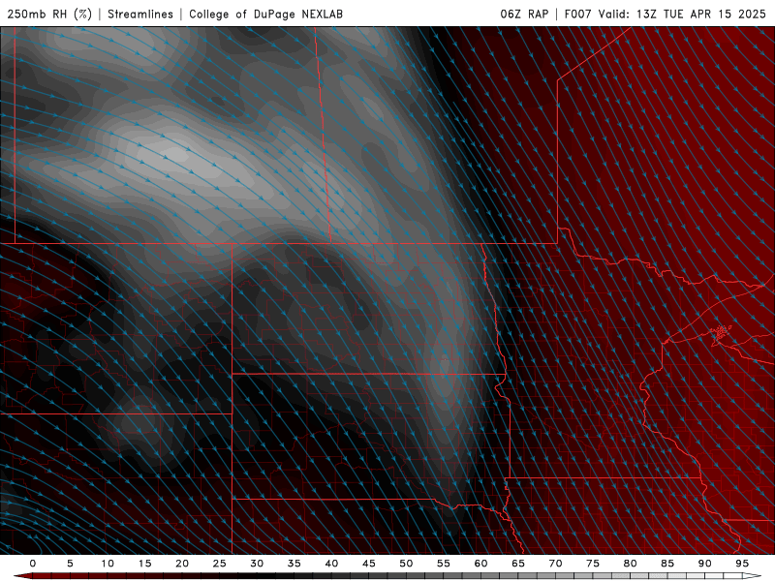This screenshot has width=775, height=581.
Task: Click the color bar label '55'
Action: click(444, 564)
